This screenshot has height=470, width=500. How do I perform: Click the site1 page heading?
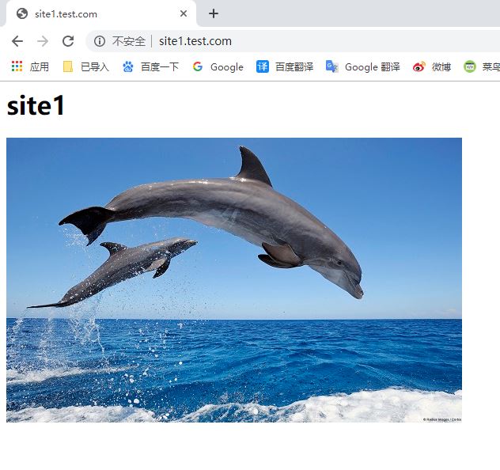point(36,105)
